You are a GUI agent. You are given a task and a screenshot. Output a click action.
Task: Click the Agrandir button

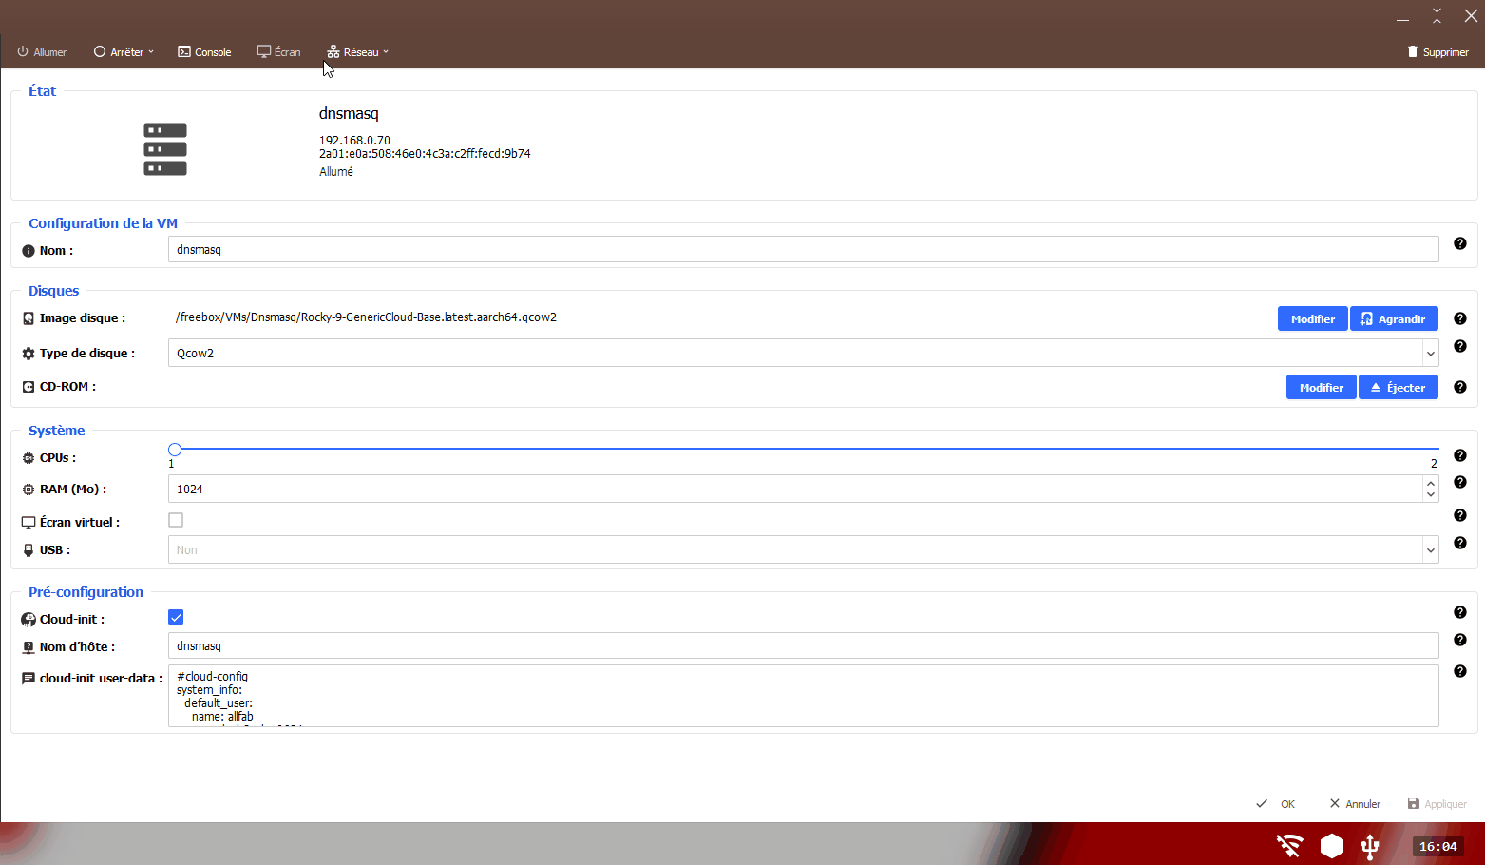coord(1394,318)
